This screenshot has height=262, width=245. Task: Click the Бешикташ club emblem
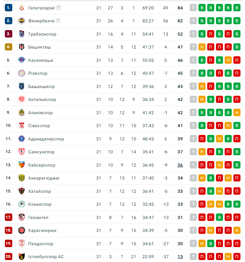[x=22, y=47]
